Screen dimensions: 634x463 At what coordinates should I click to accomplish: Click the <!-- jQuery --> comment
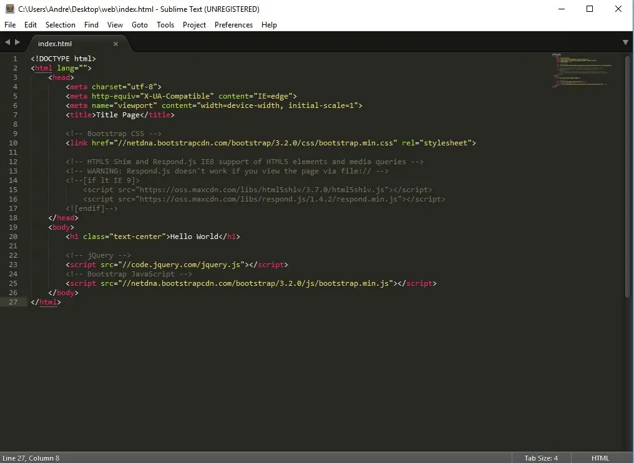pyautogui.click(x=98, y=255)
